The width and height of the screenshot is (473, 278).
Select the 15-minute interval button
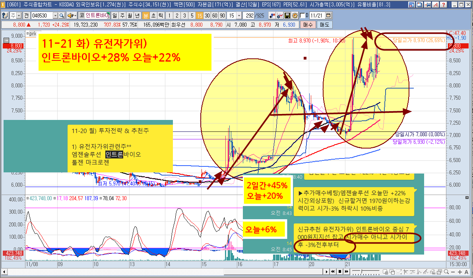click(x=200, y=15)
